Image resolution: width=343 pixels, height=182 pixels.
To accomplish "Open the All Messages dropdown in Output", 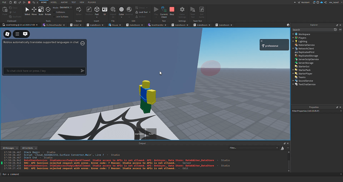I will click(x=10, y=148).
